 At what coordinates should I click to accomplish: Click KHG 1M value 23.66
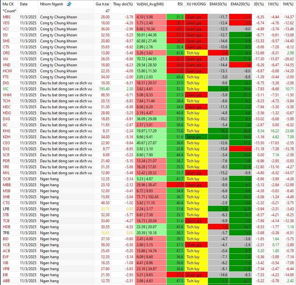(x=289, y=131)
